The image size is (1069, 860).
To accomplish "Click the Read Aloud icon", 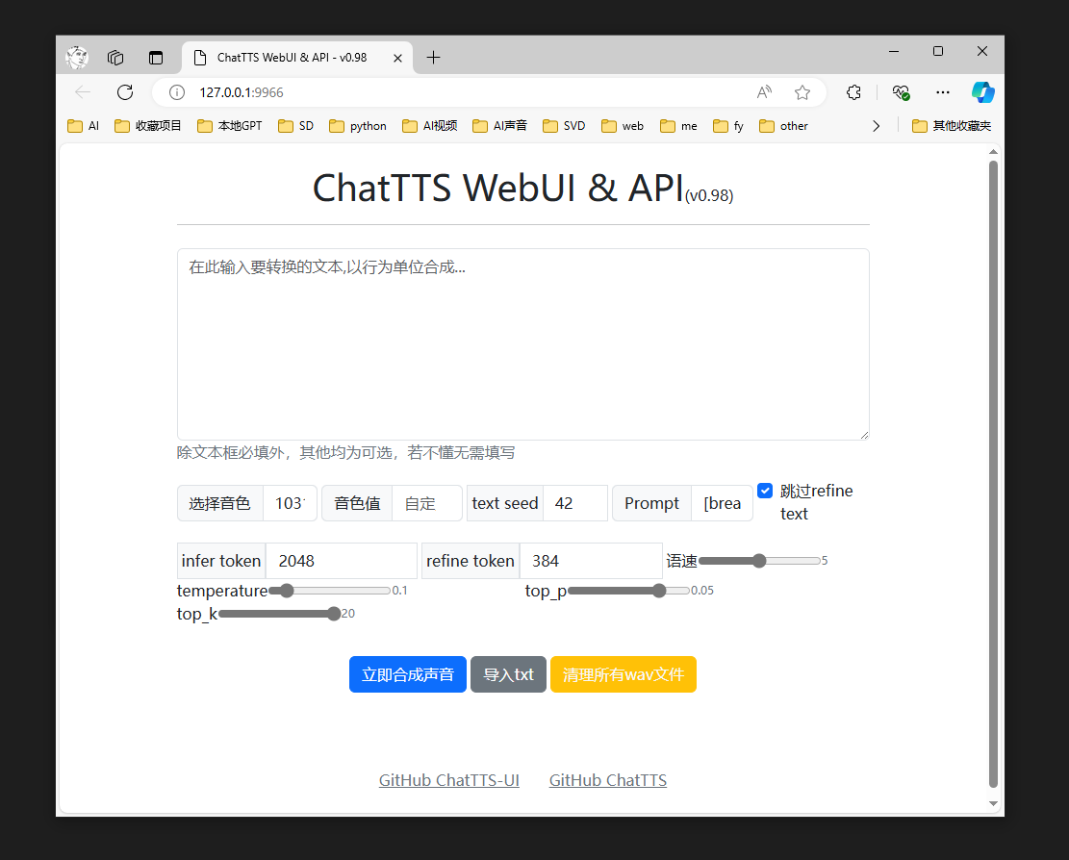I will pyautogui.click(x=764, y=92).
